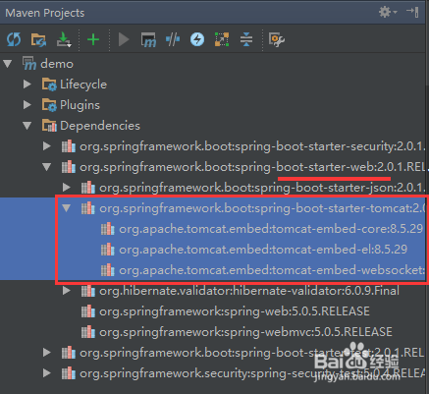Click library icon beside tomcat-embed-el

click(108, 250)
